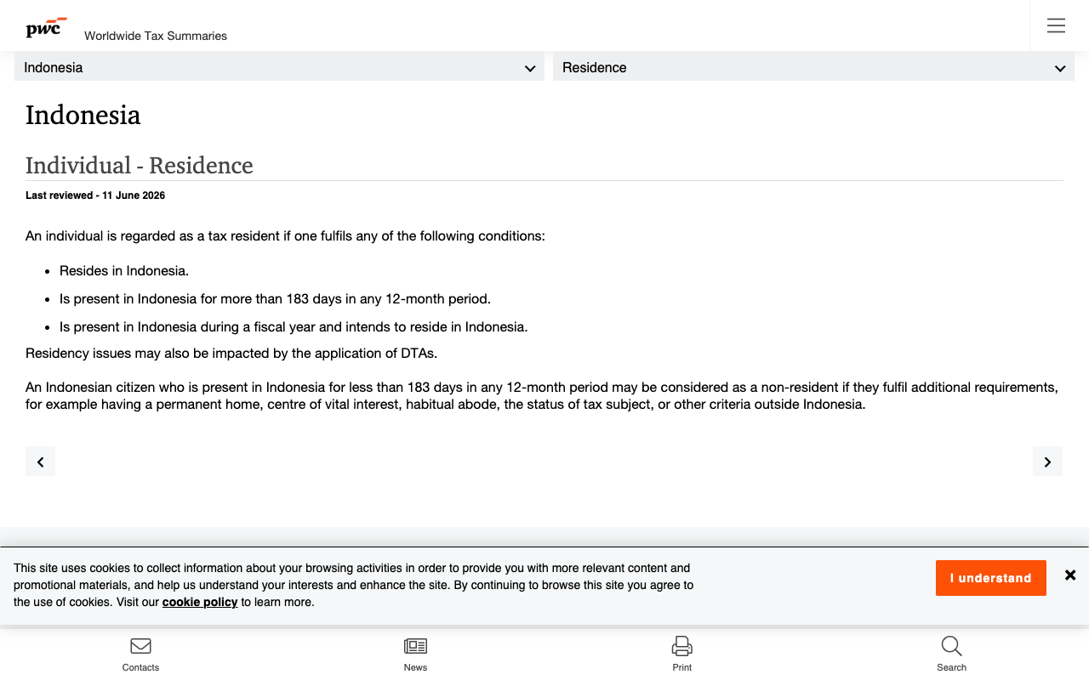Screen dimensions: 1089x680
Task: Click the Indonesian citizen non-resident paragraph
Action: click(542, 395)
